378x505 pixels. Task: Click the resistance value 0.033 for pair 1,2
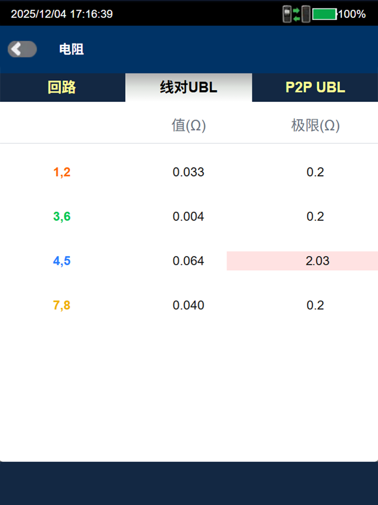tap(188, 172)
